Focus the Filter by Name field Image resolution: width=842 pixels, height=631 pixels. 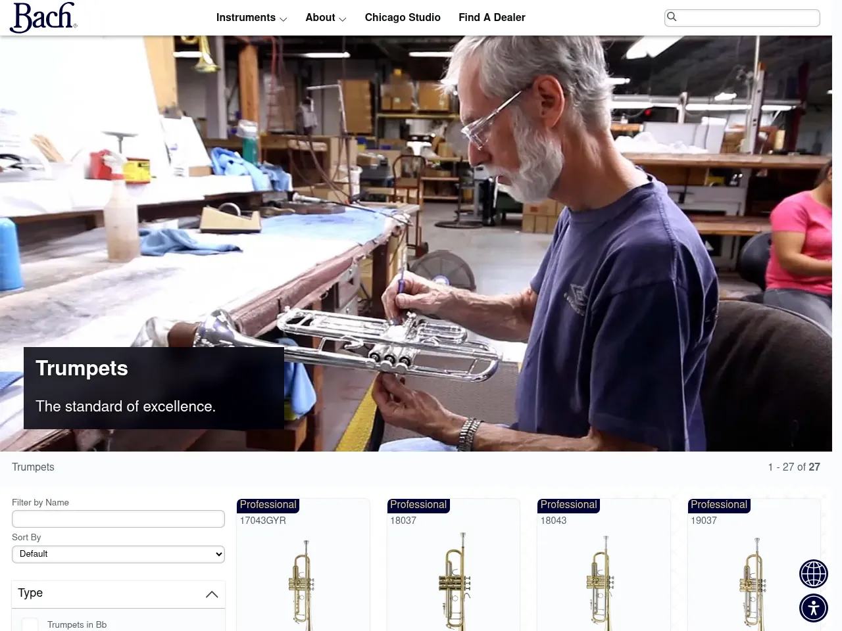118,519
